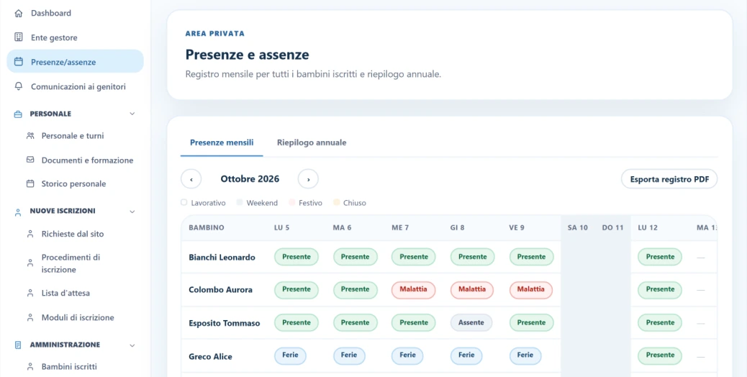Click the Ente gestore building icon
Image resolution: width=747 pixels, height=377 pixels.
pyautogui.click(x=19, y=37)
